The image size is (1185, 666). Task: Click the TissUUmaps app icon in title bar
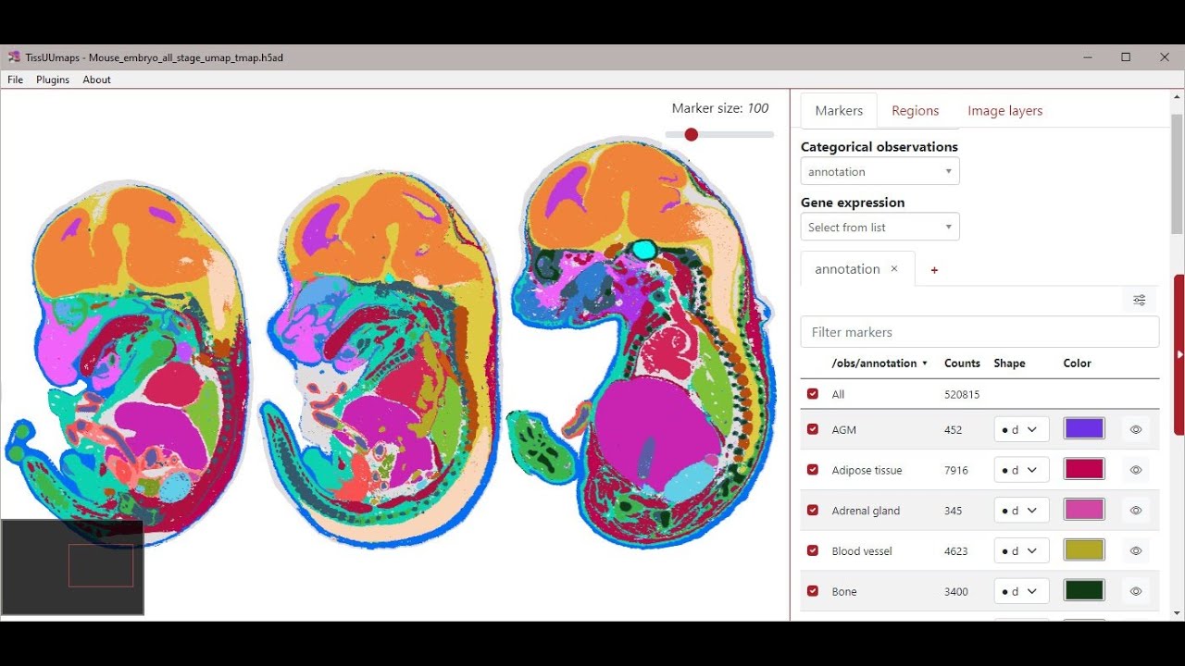(14, 57)
